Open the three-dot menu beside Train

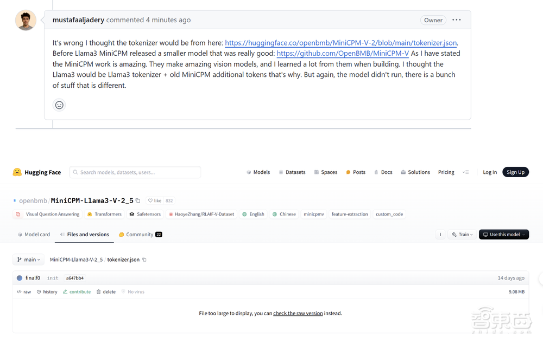tap(440, 235)
